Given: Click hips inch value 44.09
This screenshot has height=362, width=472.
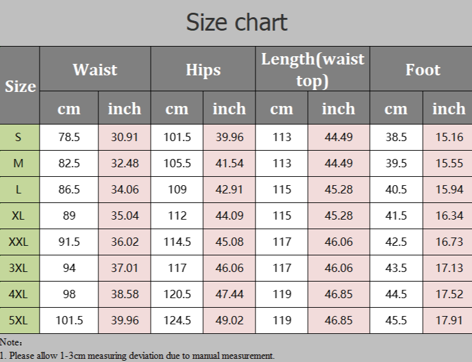Looking at the screenshot, I should point(229,216).
